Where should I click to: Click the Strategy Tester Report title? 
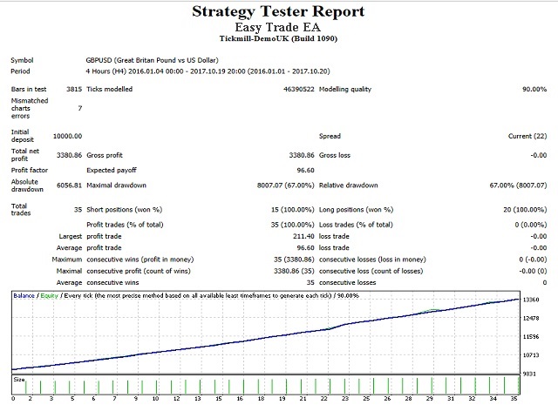pyautogui.click(x=278, y=11)
